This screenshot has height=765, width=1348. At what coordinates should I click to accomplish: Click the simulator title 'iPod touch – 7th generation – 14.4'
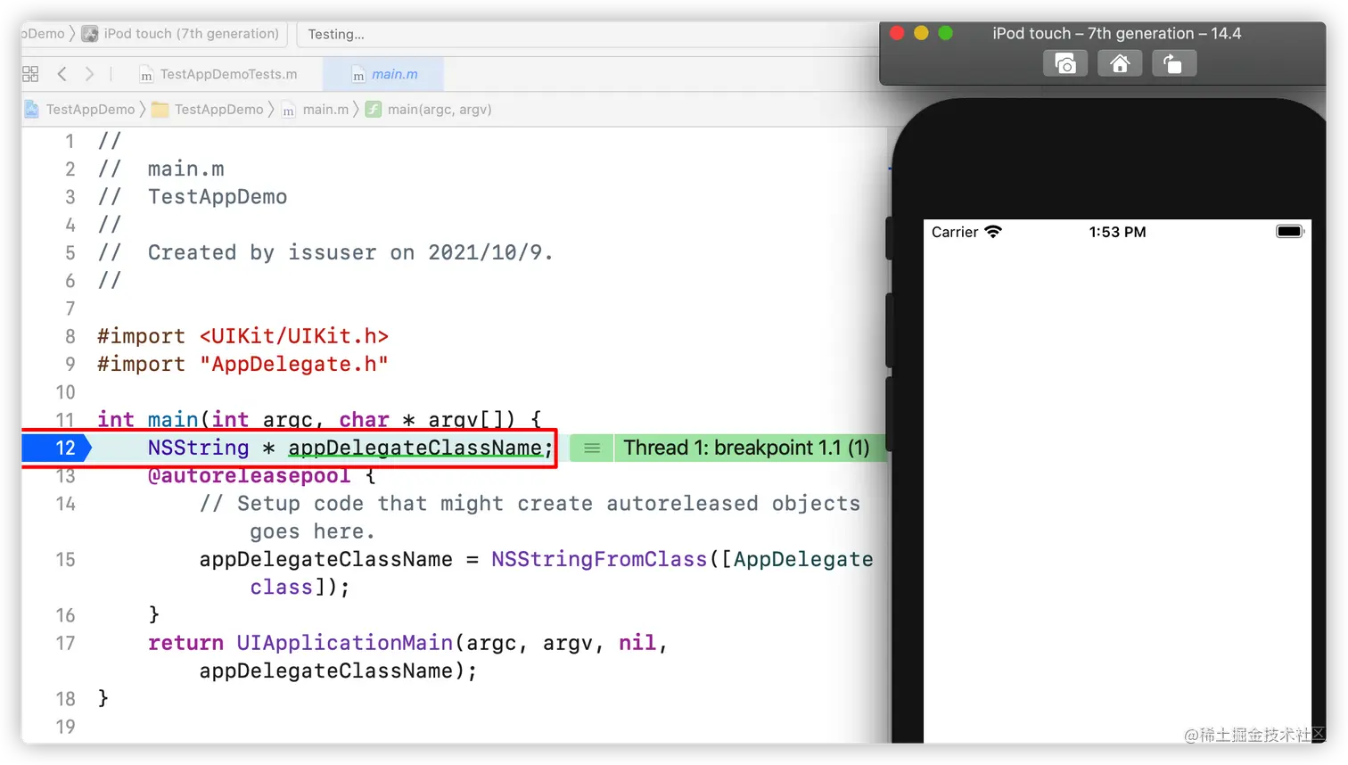(x=1116, y=33)
